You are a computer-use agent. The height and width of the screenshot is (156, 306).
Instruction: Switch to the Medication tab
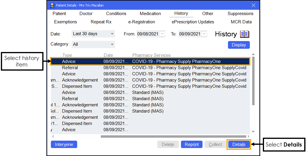coord(150,14)
